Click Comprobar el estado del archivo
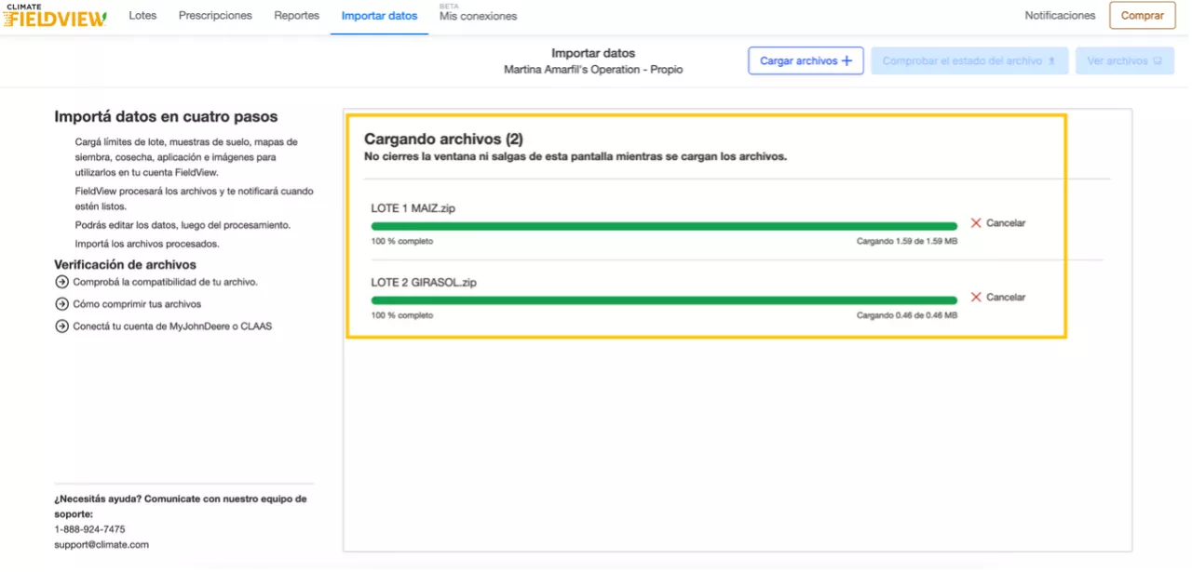Viewport: 1192px width, 572px height. point(968,61)
